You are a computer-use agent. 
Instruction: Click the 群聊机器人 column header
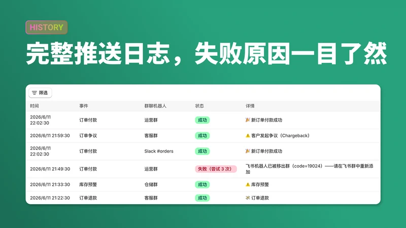[x=155, y=106]
